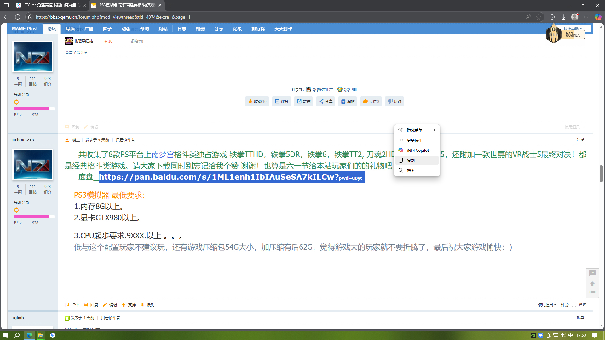Click 只看该作者 next to 楼主
Viewport: 605px width, 340px height.
(x=125, y=140)
